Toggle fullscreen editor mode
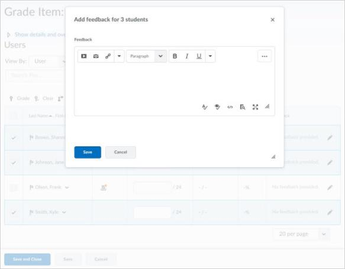The width and height of the screenshot is (345, 269). [255, 107]
